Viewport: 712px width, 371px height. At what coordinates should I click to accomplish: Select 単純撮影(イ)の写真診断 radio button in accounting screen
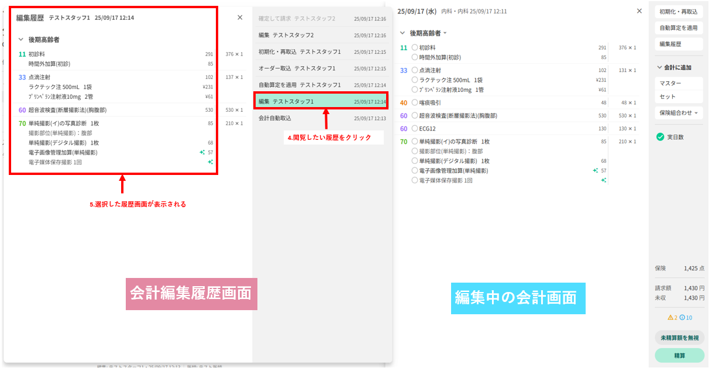415,141
